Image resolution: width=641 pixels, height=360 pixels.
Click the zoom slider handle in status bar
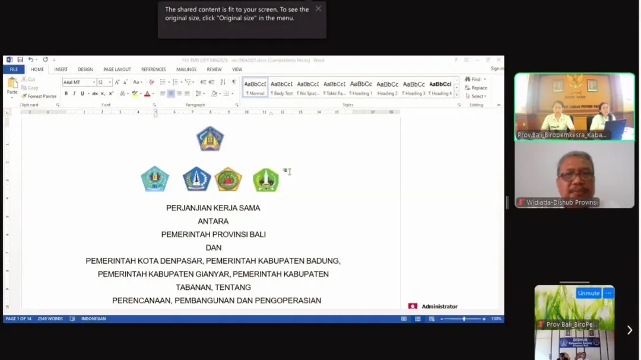pyautogui.click(x=464, y=318)
